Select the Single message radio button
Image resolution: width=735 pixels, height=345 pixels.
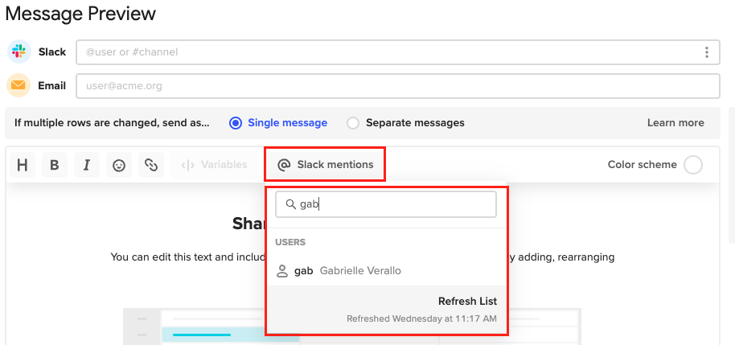point(236,123)
